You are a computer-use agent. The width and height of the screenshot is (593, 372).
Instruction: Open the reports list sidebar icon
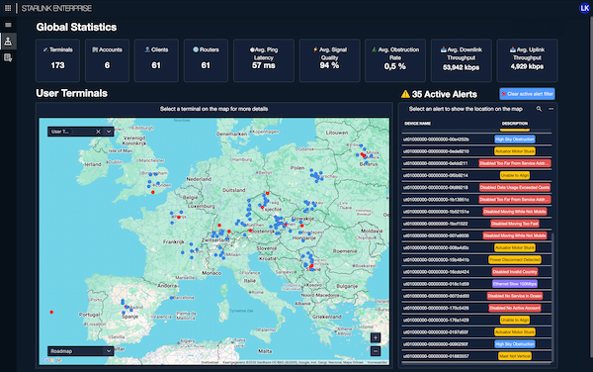point(8,57)
